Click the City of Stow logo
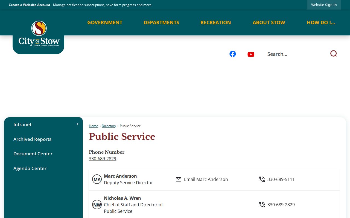The height and width of the screenshot is (218, 350). [39, 34]
